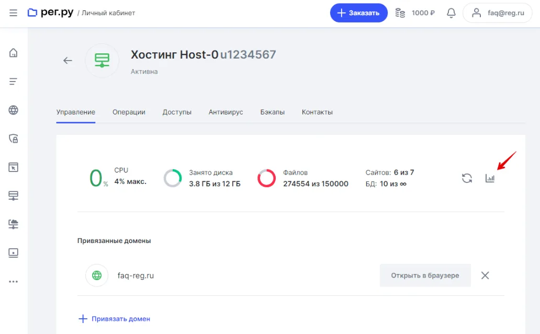Open the balance coins icon showing 1000 ₽
This screenshot has width=540, height=334.
point(400,13)
